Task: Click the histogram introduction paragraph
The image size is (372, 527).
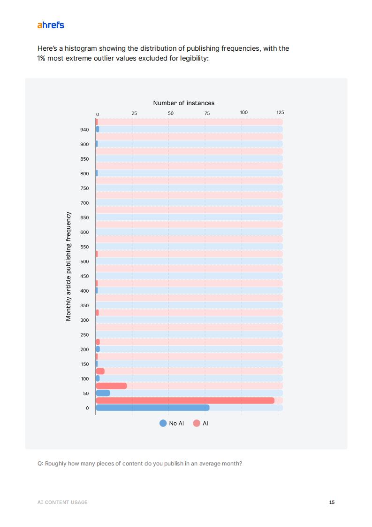Action: tap(163, 54)
